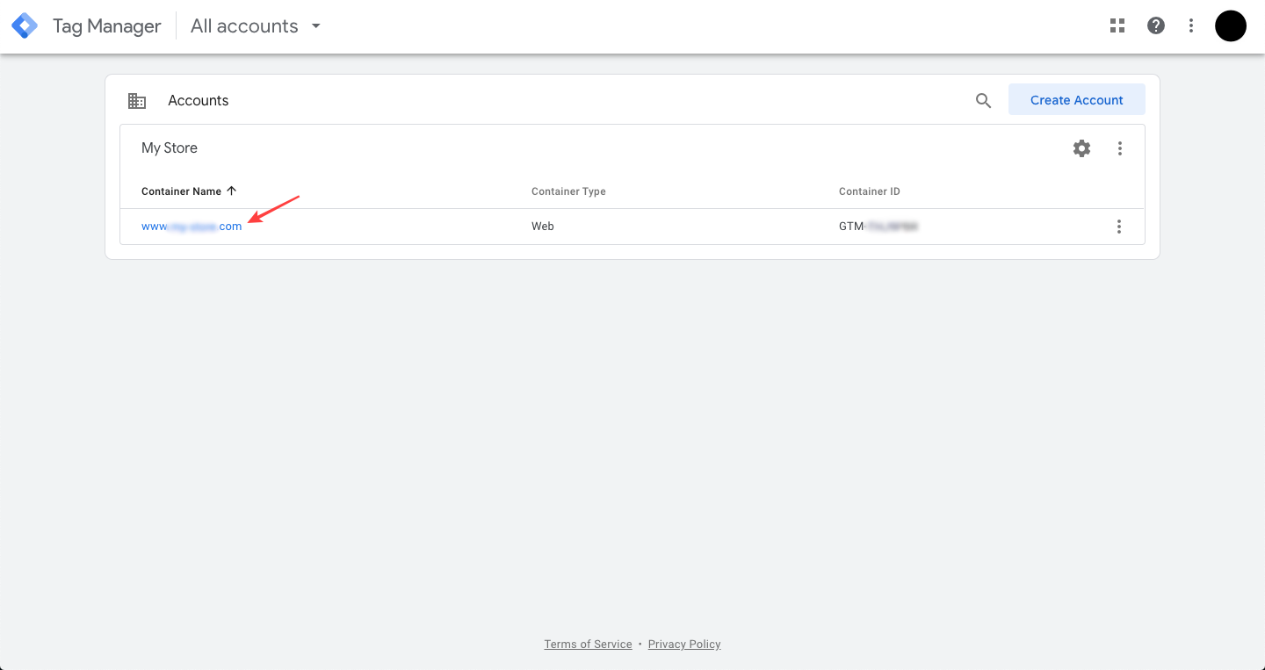Open the top bar overflow three-dot menu

1190,25
